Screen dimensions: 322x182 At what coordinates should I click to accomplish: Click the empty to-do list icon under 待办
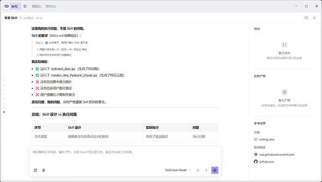pos(284,45)
